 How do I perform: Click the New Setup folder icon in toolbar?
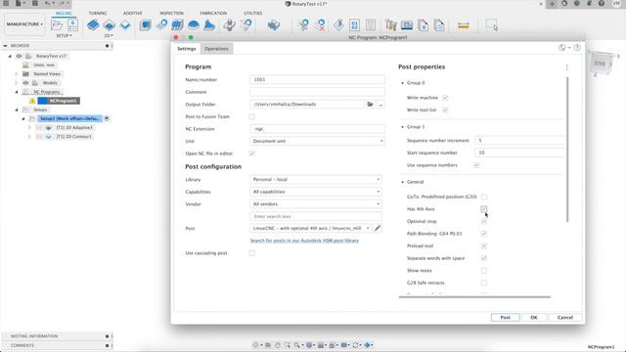(57, 25)
